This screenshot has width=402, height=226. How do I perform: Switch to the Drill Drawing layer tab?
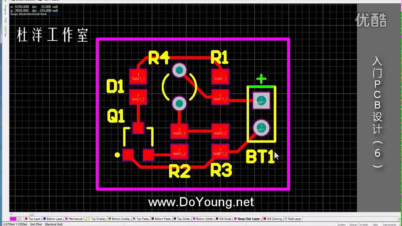pos(272,219)
